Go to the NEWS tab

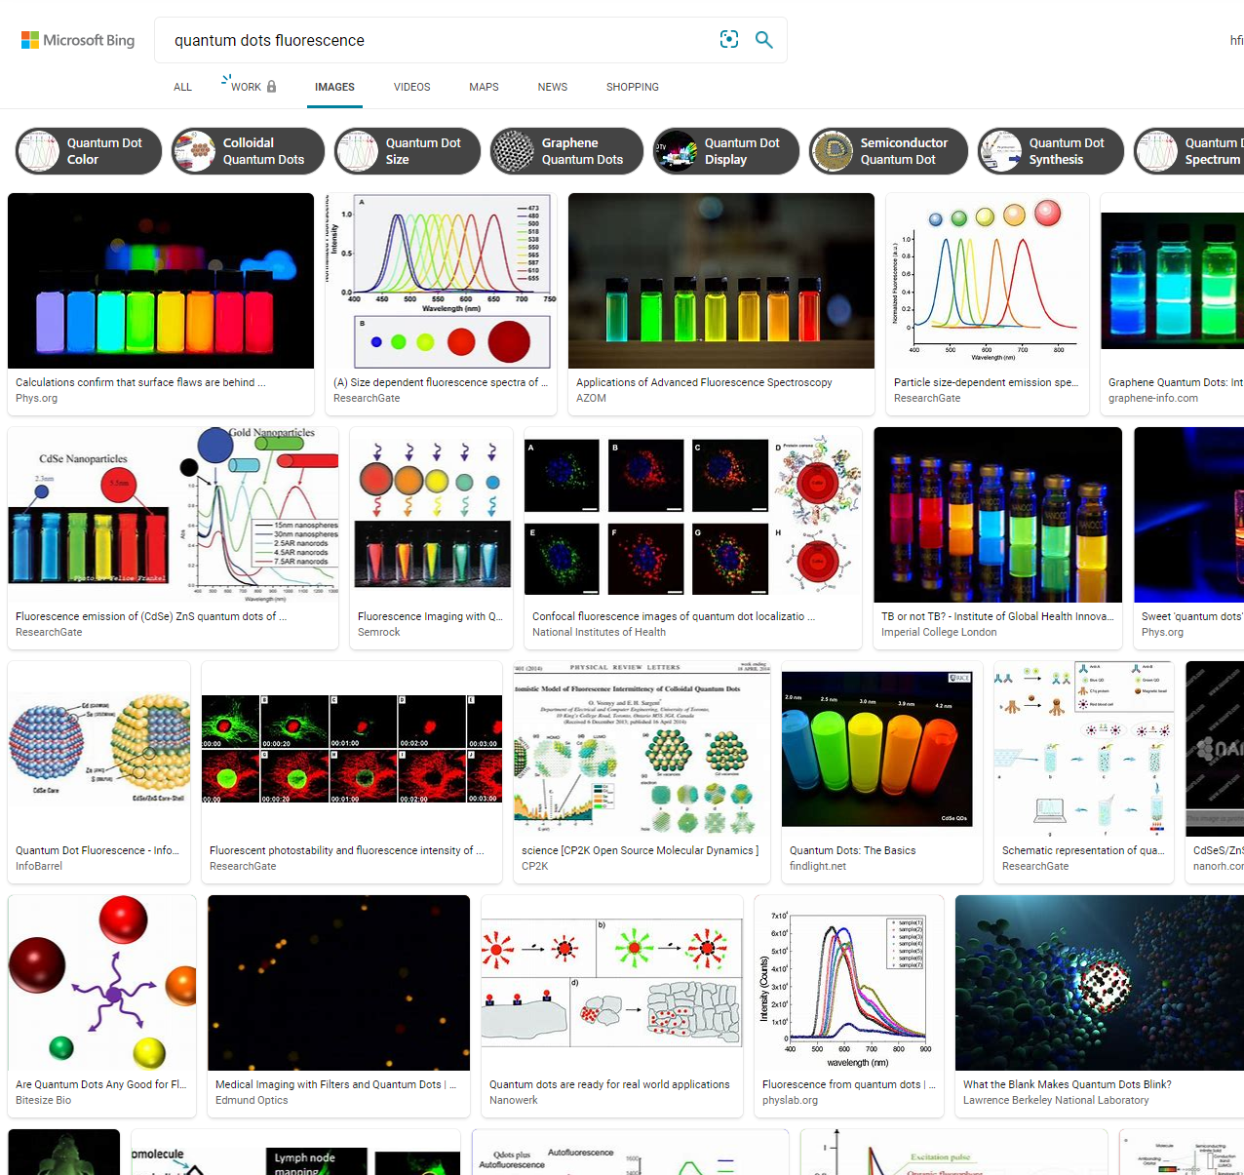[553, 87]
